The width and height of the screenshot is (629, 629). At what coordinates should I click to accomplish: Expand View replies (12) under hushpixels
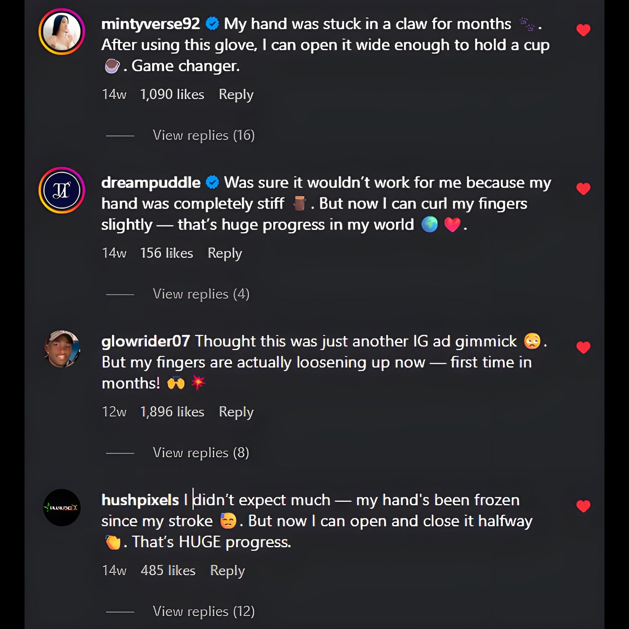(204, 611)
